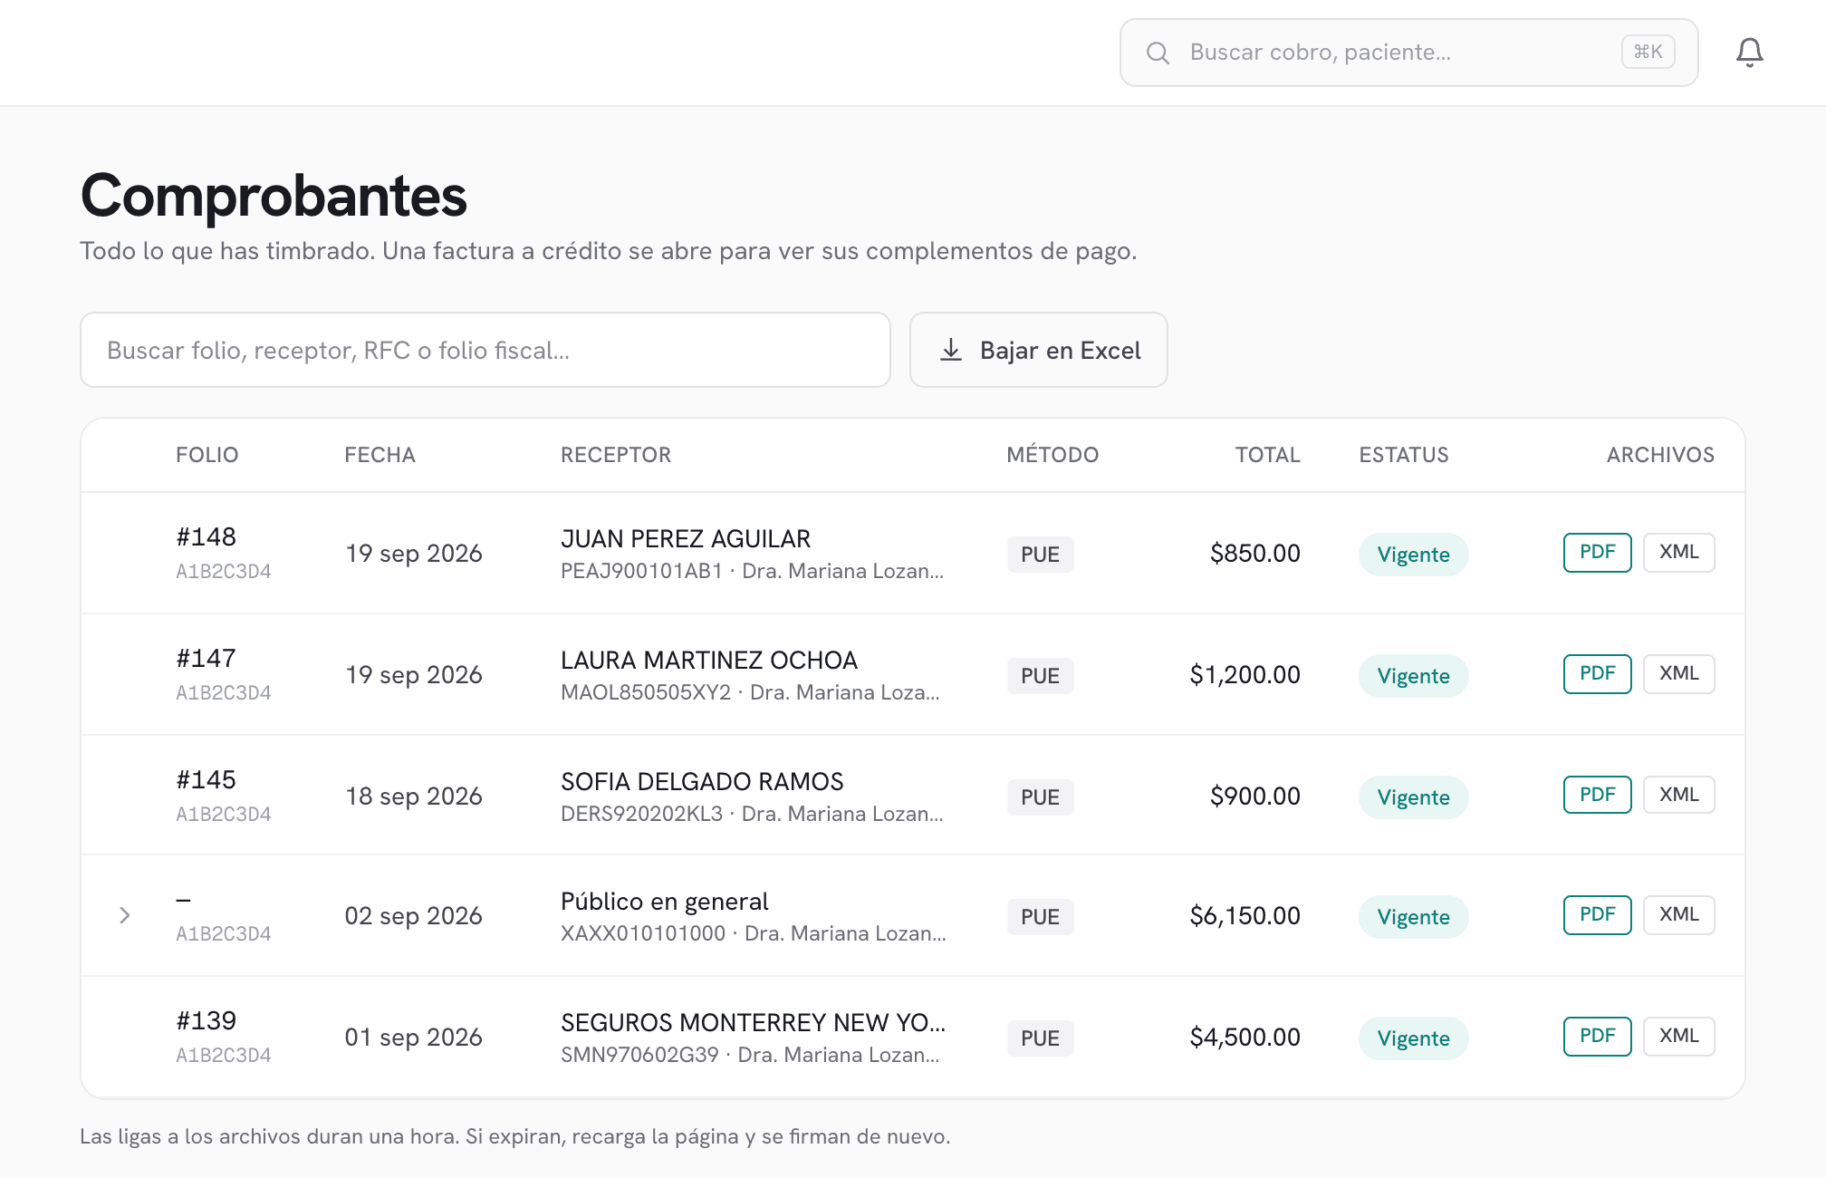Focus the Buscar cobro, paciente search box
The height and width of the screenshot is (1178, 1826).
[1408, 53]
